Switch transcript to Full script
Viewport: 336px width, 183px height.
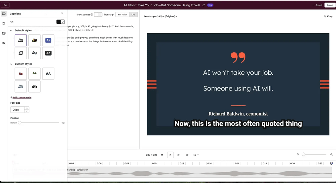122,14
